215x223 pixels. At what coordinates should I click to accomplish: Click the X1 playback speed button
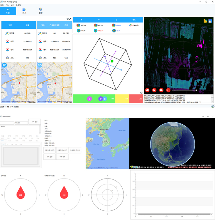(168, 90)
